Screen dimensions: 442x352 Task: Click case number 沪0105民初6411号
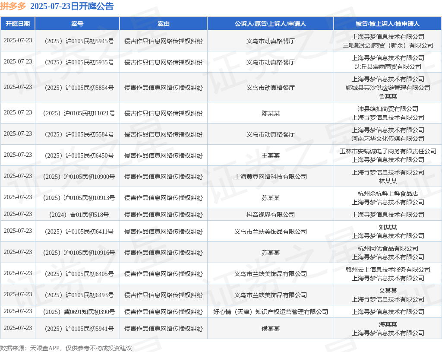click(79, 231)
